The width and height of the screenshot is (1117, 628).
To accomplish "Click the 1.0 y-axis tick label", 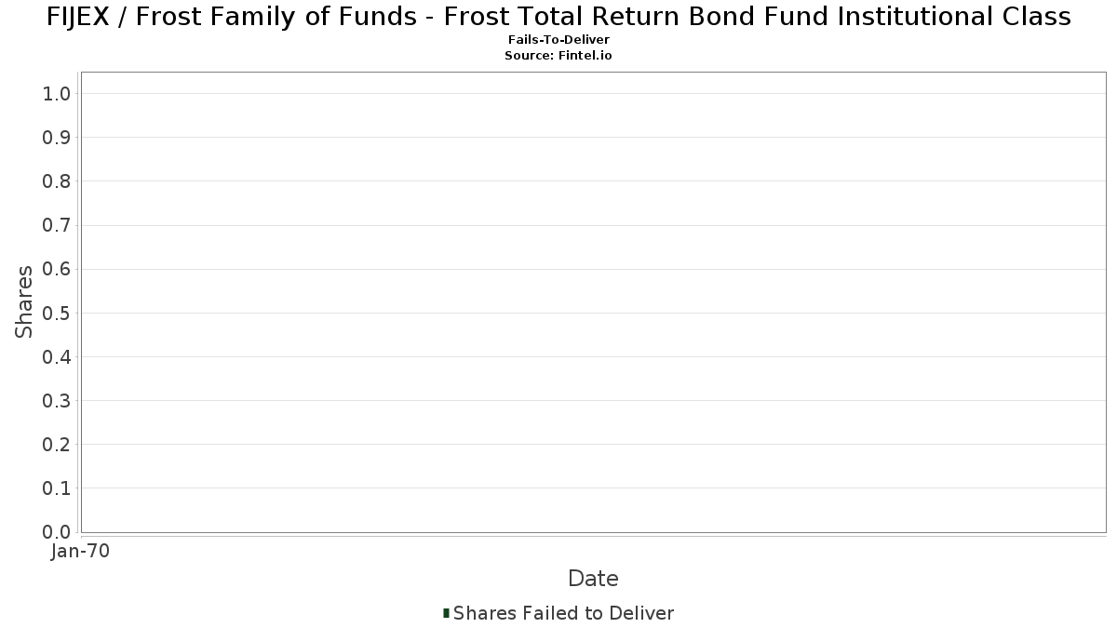I will coord(57,93).
